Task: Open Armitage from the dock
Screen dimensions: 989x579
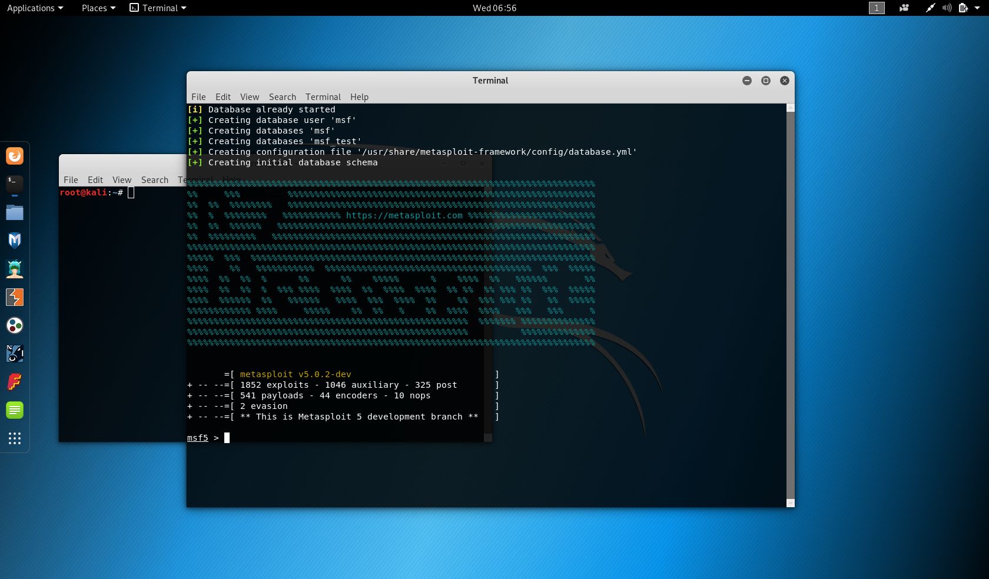Action: (15, 269)
